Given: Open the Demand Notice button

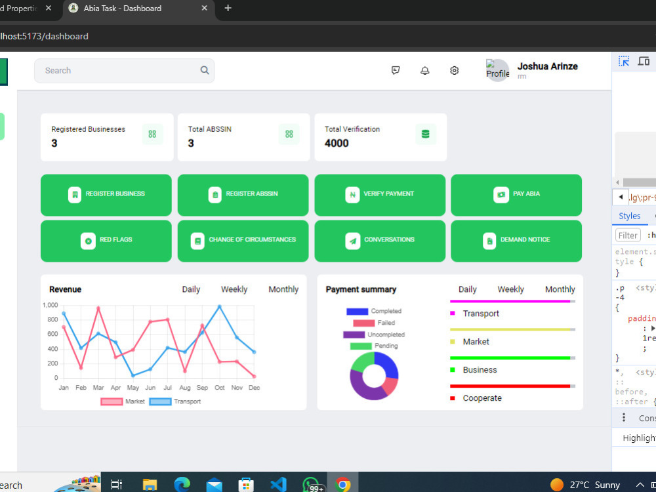Looking at the screenshot, I should [516, 241].
